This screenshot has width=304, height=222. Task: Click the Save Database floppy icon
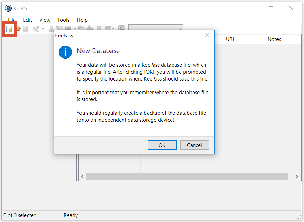[25, 29]
